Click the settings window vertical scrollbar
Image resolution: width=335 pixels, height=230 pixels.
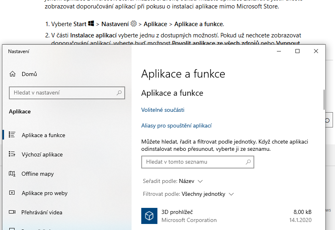pos(324,99)
